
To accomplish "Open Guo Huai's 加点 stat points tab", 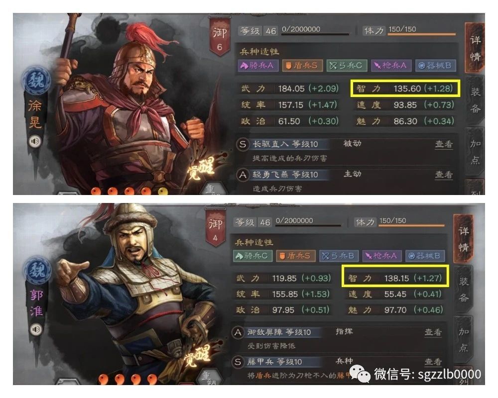I will tap(463, 340).
